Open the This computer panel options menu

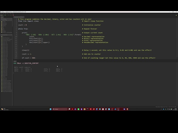coord(11,19)
